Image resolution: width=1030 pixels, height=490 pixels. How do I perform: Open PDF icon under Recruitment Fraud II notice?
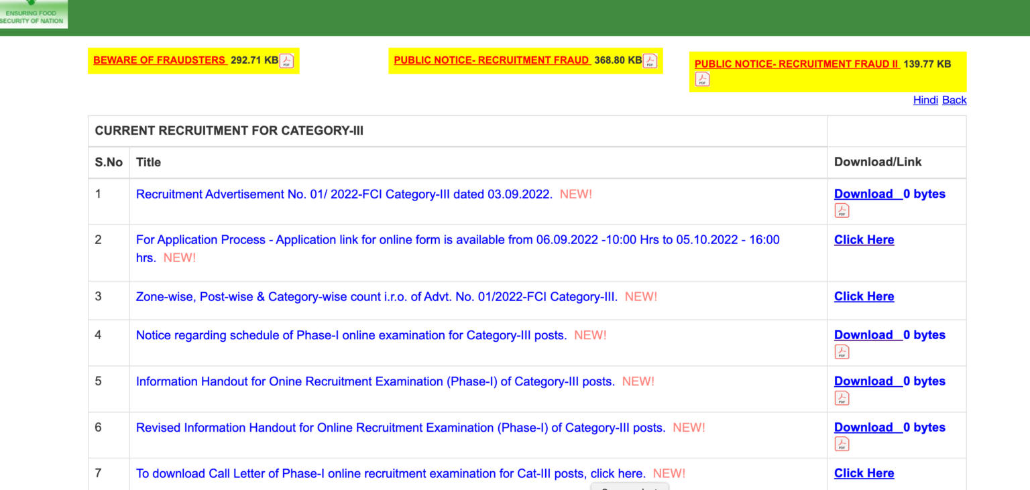[x=702, y=79]
